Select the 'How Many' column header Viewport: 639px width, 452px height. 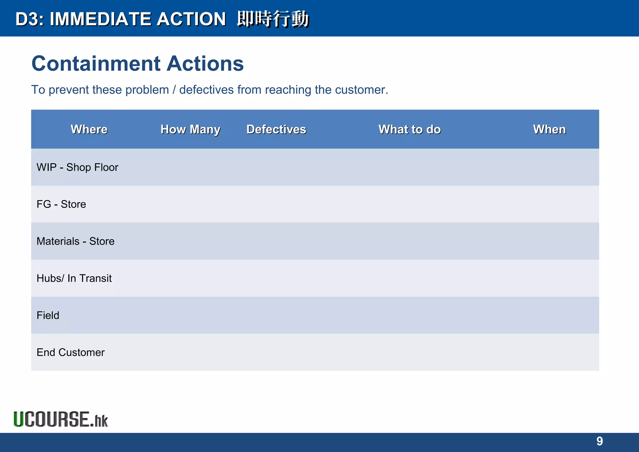tap(190, 129)
